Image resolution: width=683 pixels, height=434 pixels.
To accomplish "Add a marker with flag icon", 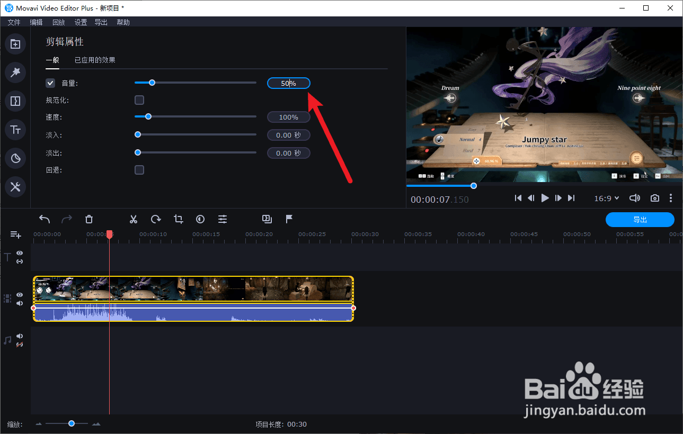I will (289, 219).
